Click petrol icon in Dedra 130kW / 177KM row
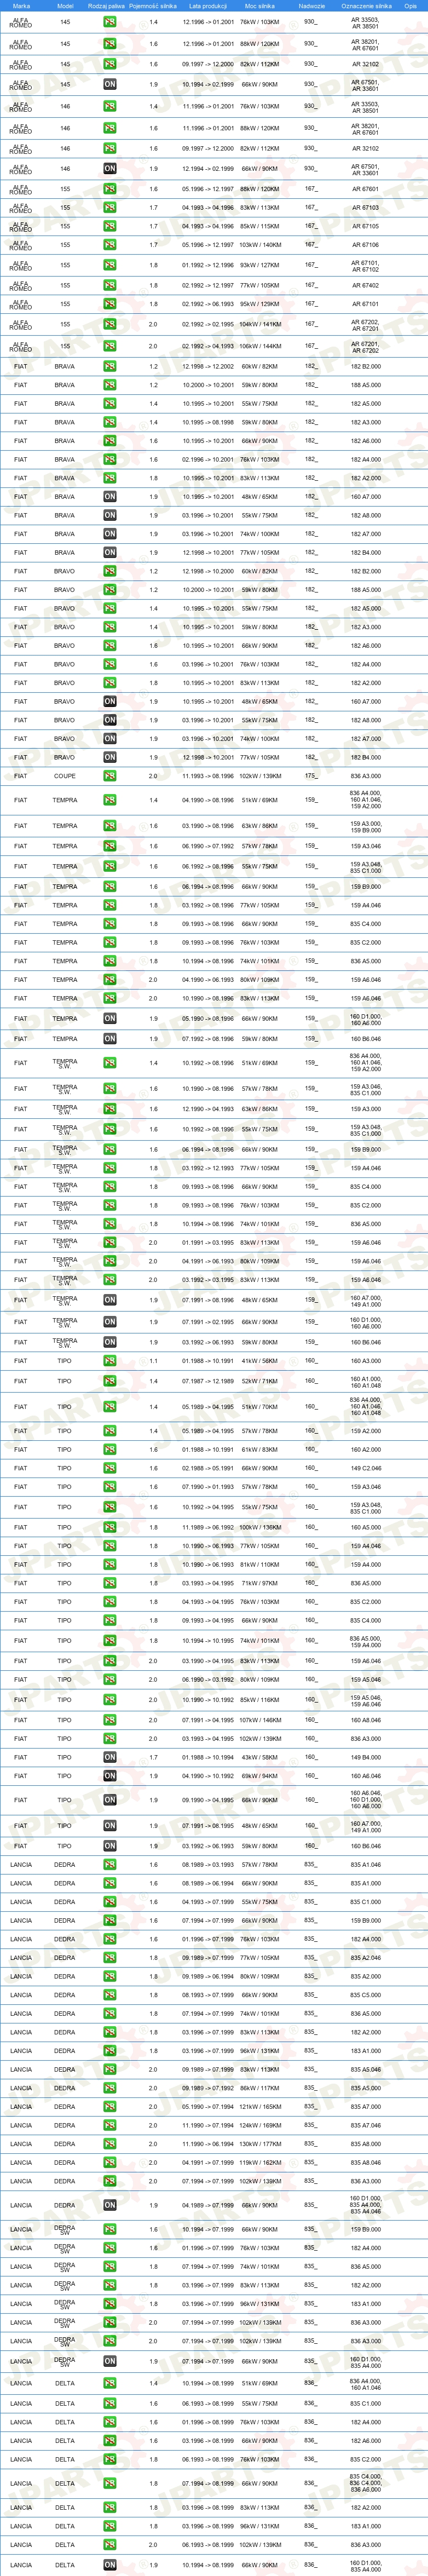Image resolution: width=428 pixels, height=2576 pixels. point(110,2144)
